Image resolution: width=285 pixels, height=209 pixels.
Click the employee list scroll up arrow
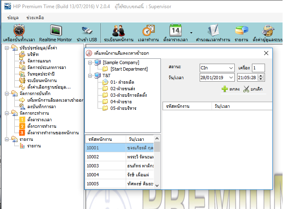pyautogui.click(x=157, y=138)
